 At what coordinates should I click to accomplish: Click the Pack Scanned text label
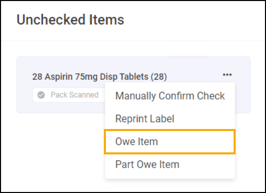pos(74,95)
